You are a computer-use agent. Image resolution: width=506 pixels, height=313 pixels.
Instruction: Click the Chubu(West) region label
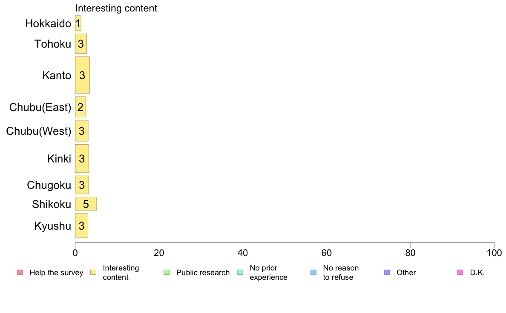click(39, 131)
